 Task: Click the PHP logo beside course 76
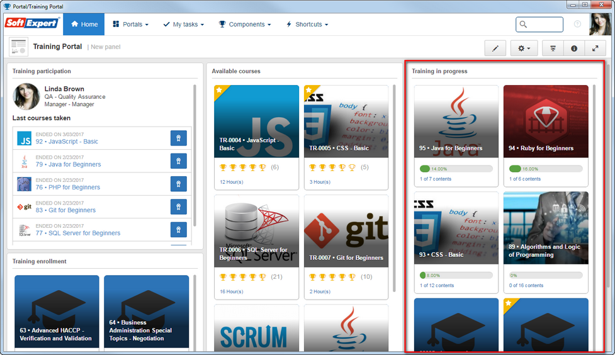click(25, 184)
